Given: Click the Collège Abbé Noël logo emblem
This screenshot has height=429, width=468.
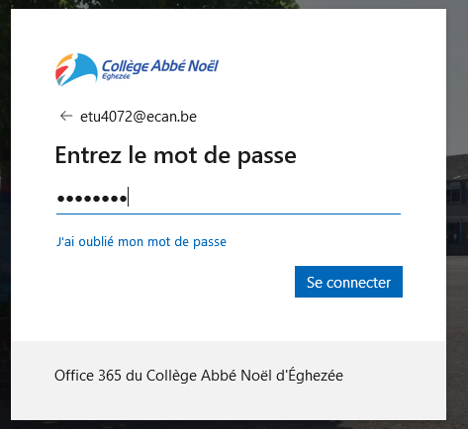Looking at the screenshot, I should pos(76,69).
